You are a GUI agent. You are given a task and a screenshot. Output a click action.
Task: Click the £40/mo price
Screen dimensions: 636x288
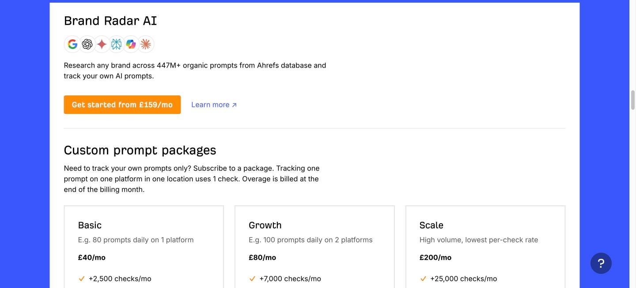point(92,258)
